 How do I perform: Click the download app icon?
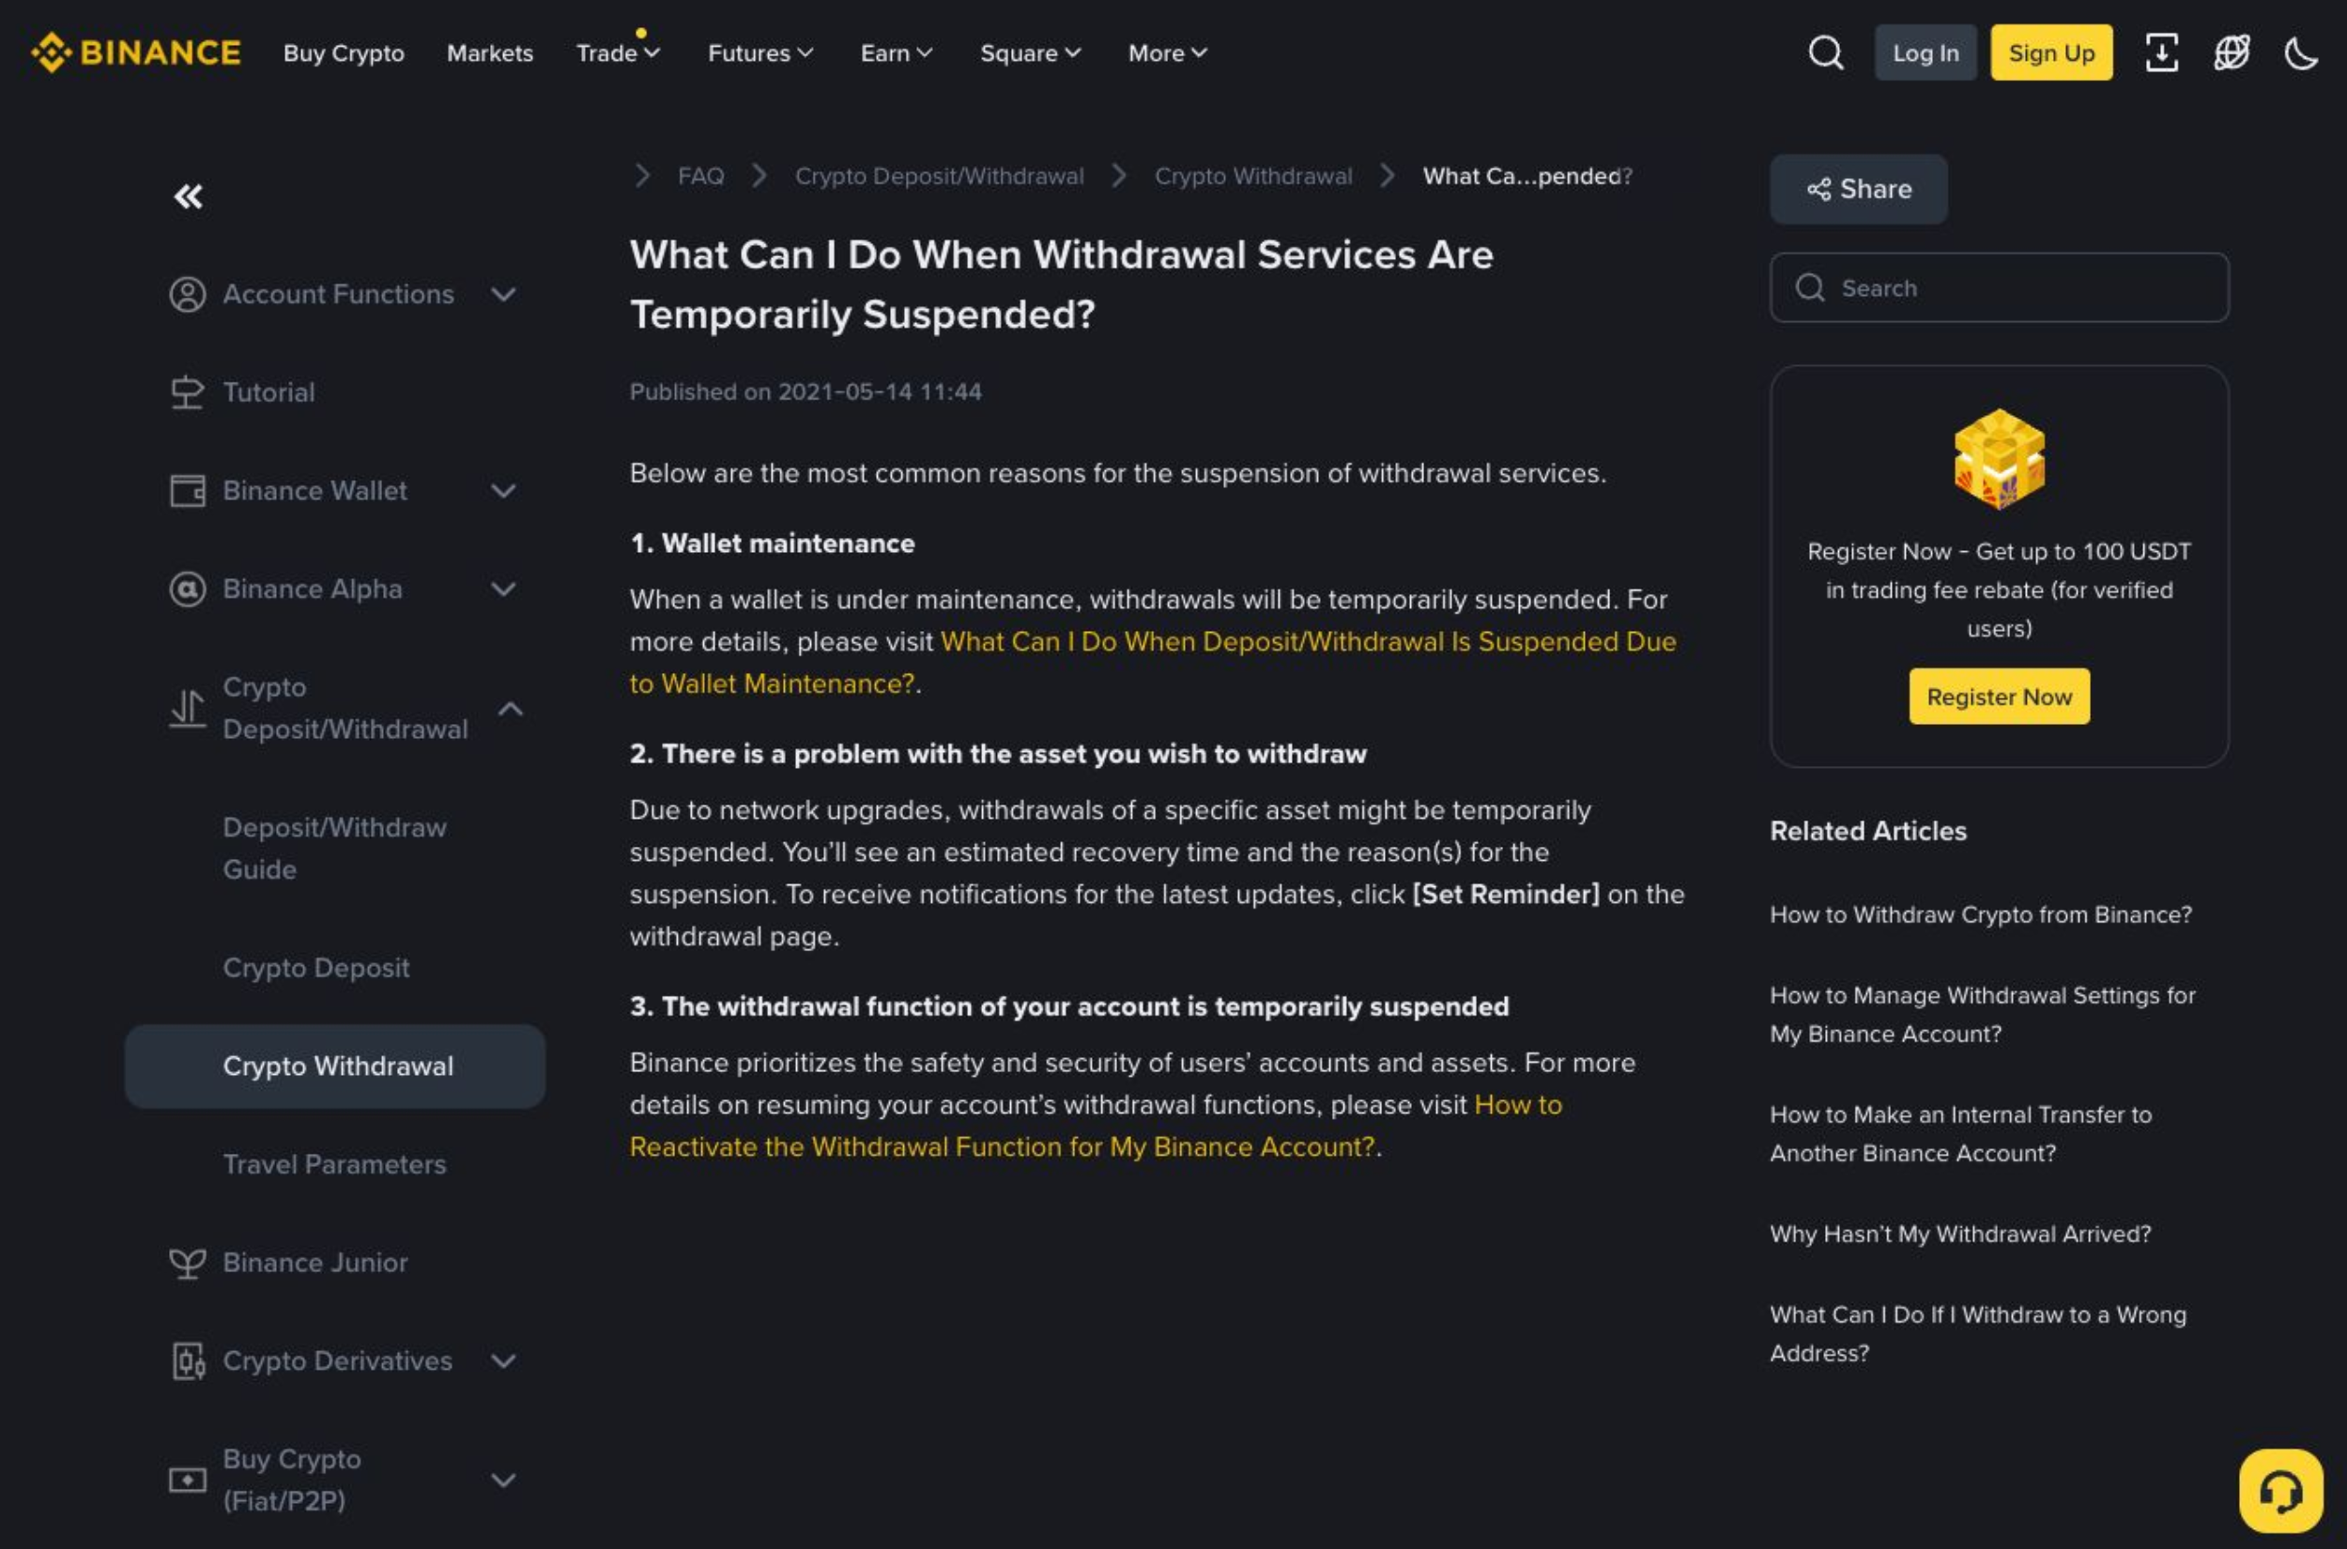tap(2161, 53)
